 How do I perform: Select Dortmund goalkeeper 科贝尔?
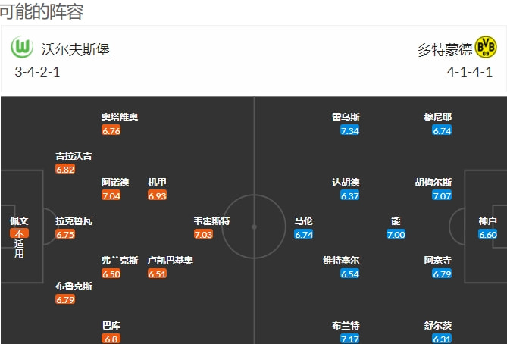(488, 221)
